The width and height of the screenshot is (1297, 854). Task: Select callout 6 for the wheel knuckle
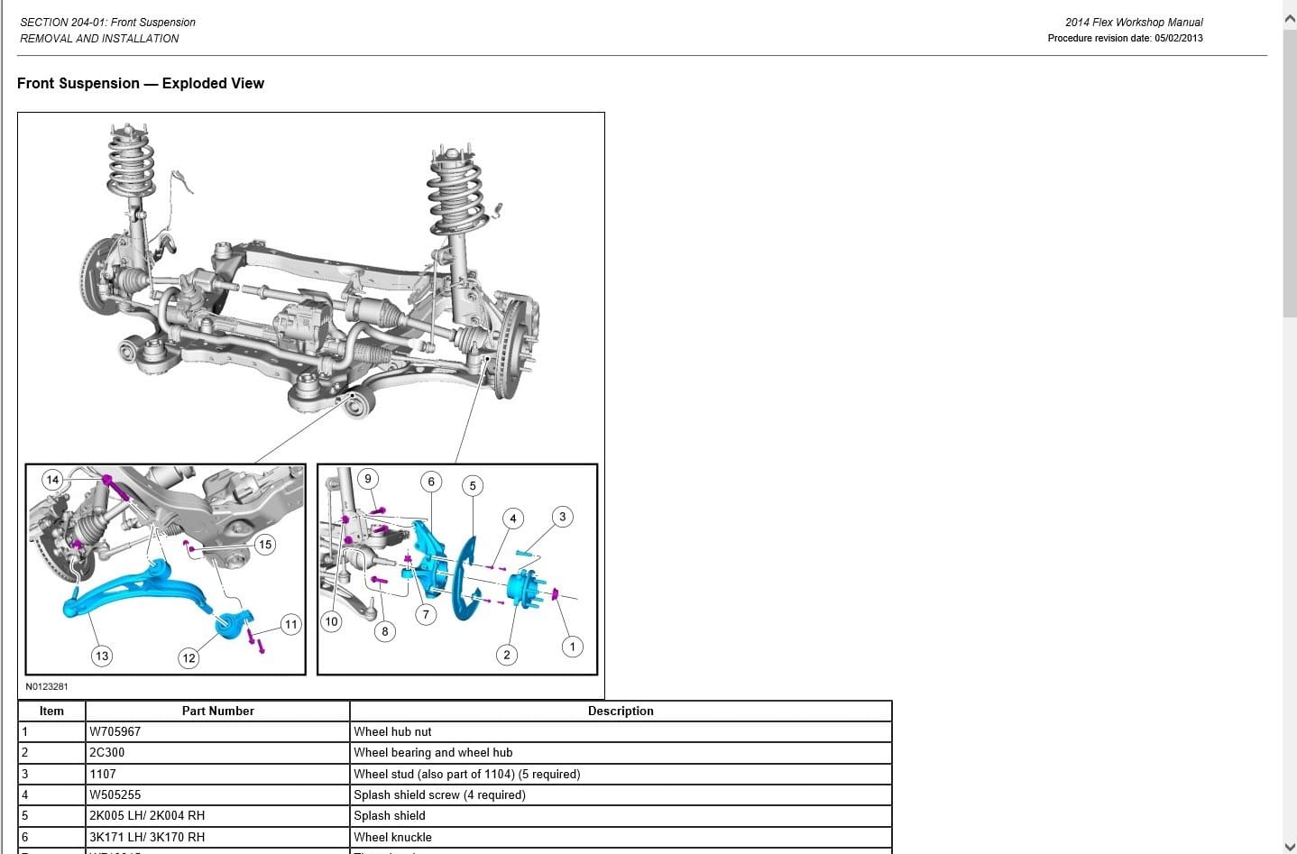coord(431,482)
